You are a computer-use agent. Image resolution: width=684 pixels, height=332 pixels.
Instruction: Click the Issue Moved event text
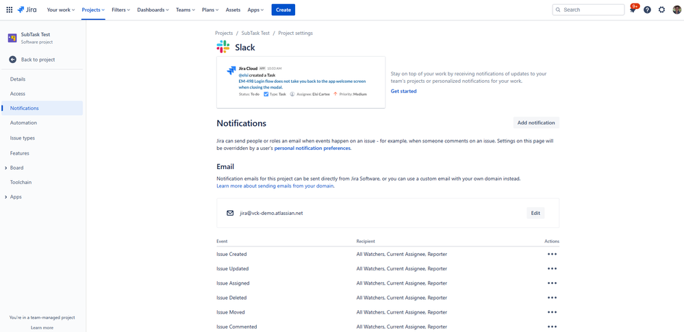coord(231,312)
